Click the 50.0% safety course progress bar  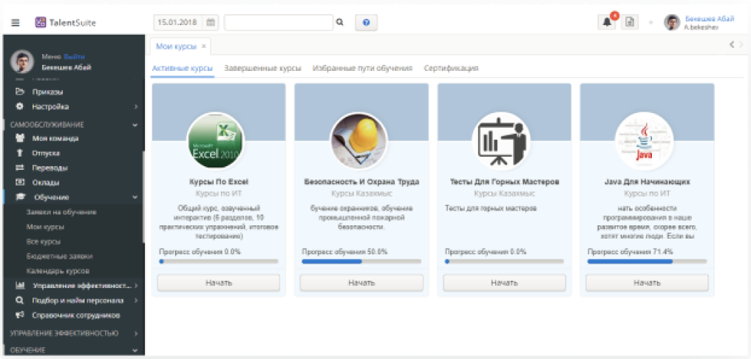click(361, 261)
